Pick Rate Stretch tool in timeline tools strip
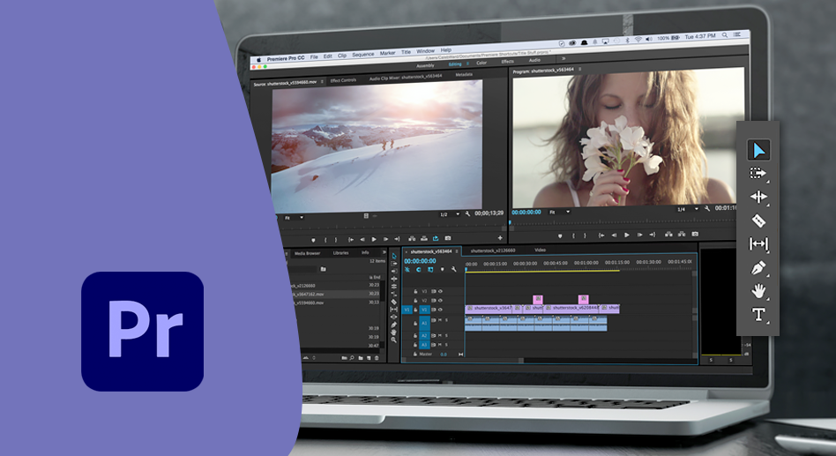Screen dimensions: 836x456 (393, 294)
